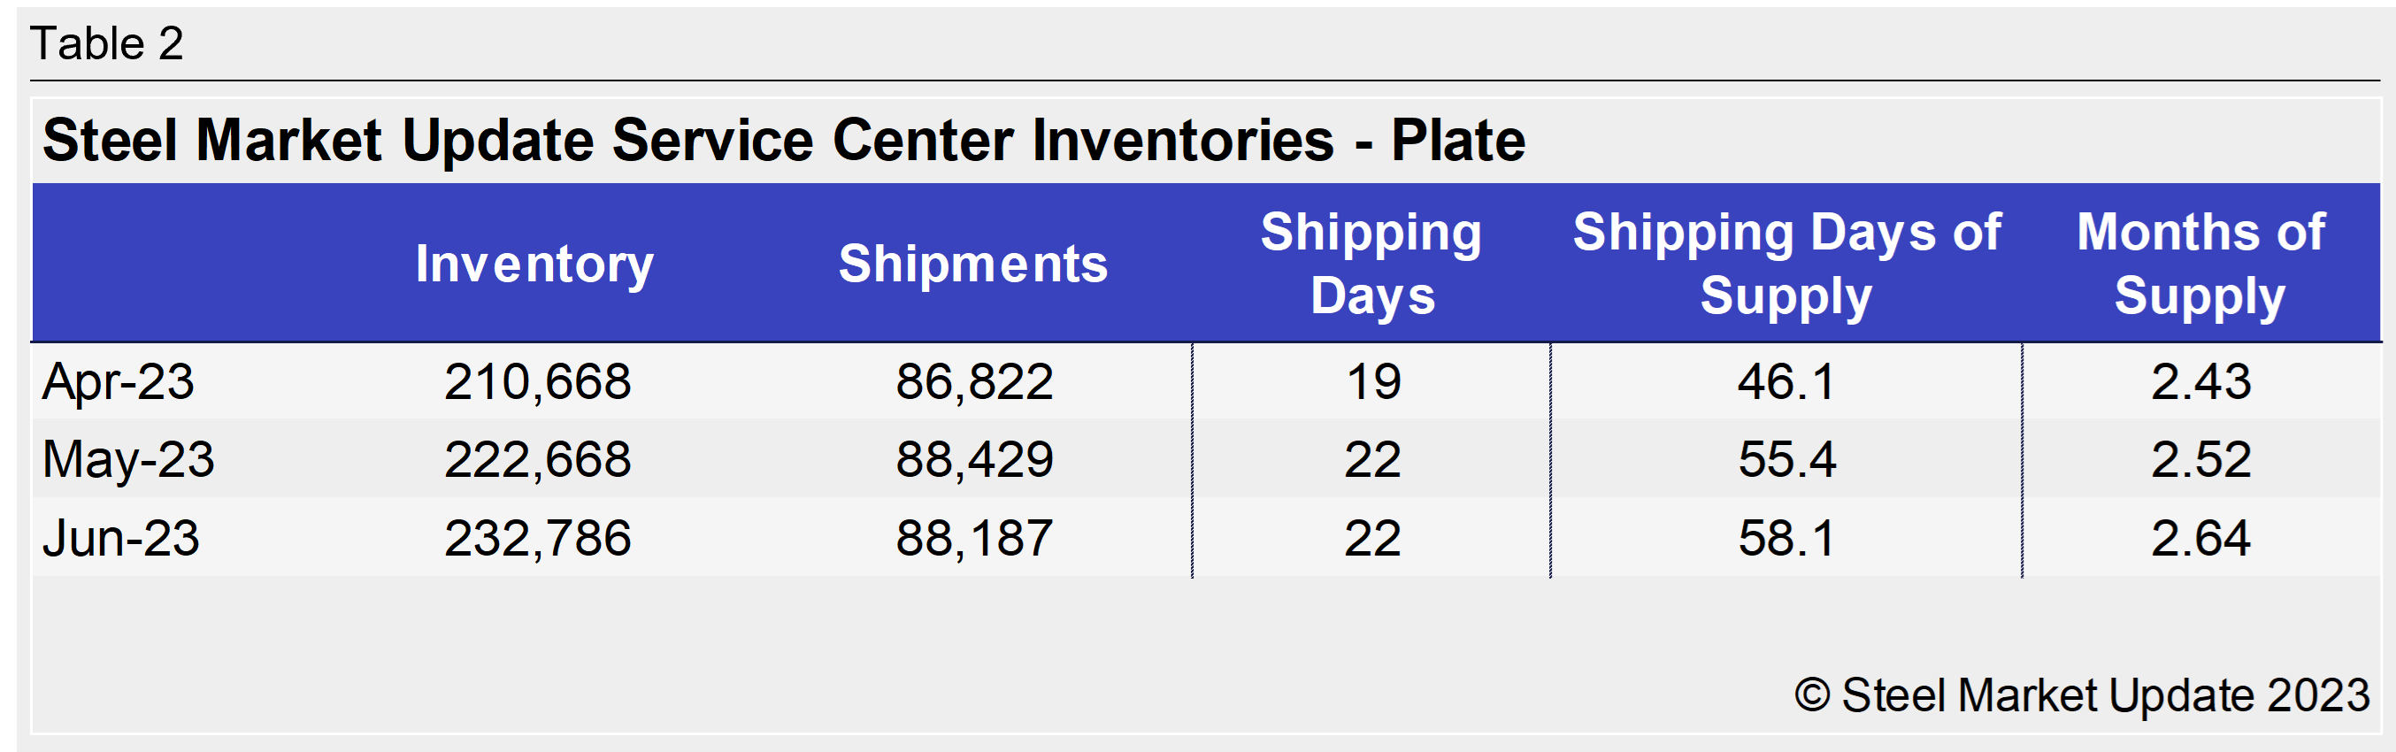Click May-23 shipments value 88,429

click(x=974, y=460)
